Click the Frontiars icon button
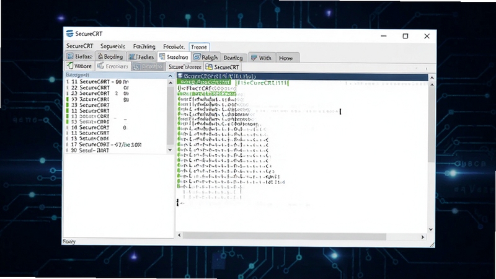The width and height of the screenshot is (496, 279). point(100,66)
